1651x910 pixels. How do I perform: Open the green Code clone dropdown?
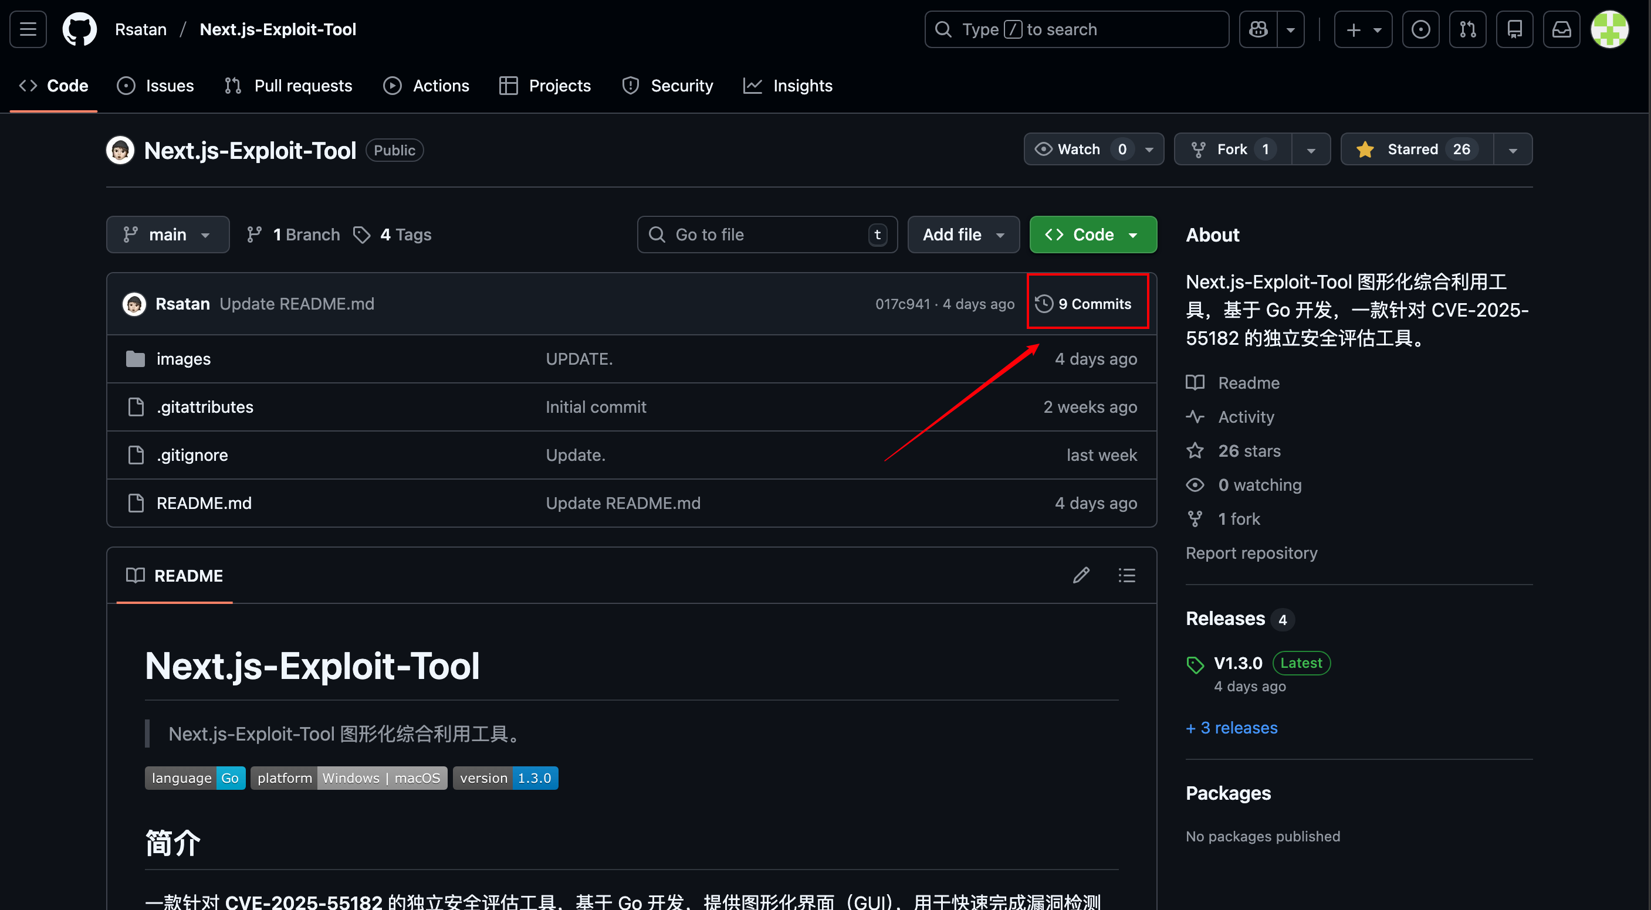pos(1093,235)
